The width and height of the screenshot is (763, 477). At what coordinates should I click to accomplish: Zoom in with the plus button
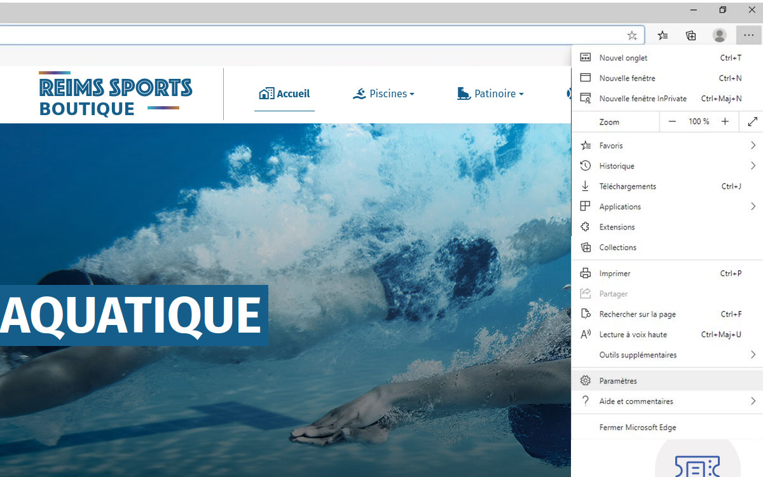point(725,121)
